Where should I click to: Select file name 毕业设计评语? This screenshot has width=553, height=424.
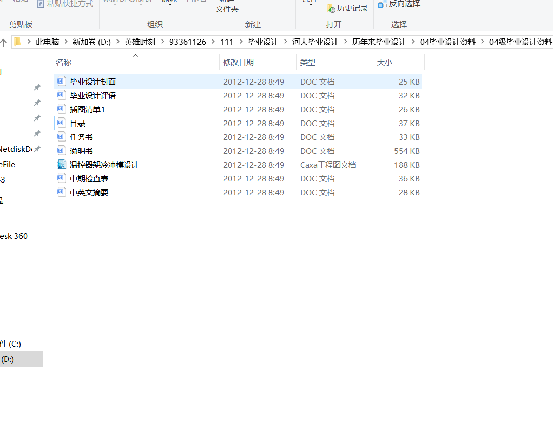[x=93, y=95]
